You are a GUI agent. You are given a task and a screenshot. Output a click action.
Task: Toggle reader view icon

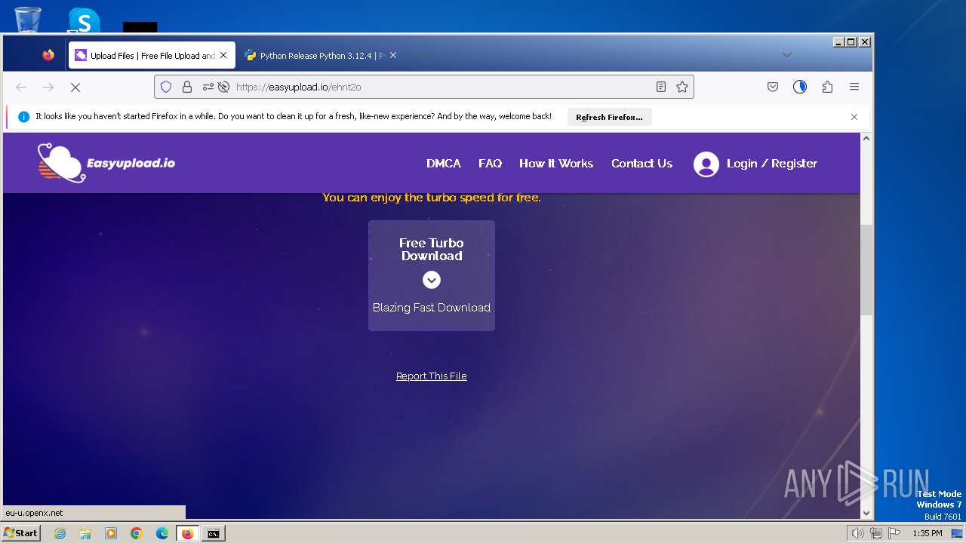click(661, 87)
